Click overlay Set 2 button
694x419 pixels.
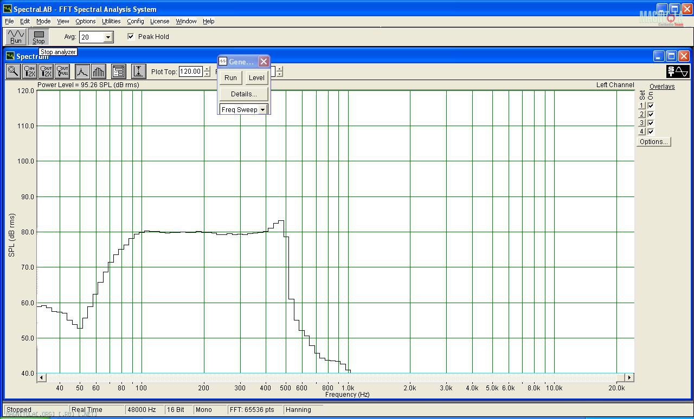642,114
